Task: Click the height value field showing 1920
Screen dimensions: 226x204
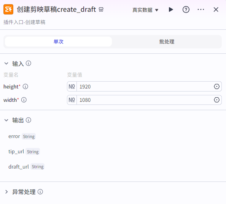Action: click(x=145, y=87)
